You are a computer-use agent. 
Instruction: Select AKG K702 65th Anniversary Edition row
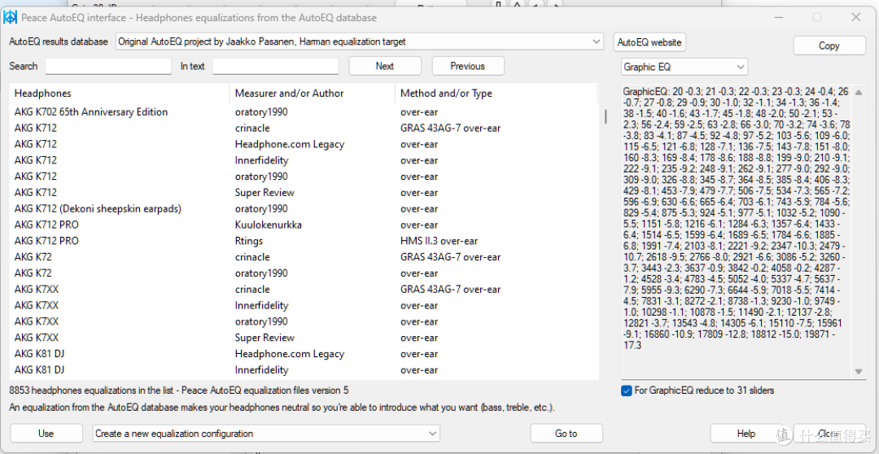(x=304, y=112)
